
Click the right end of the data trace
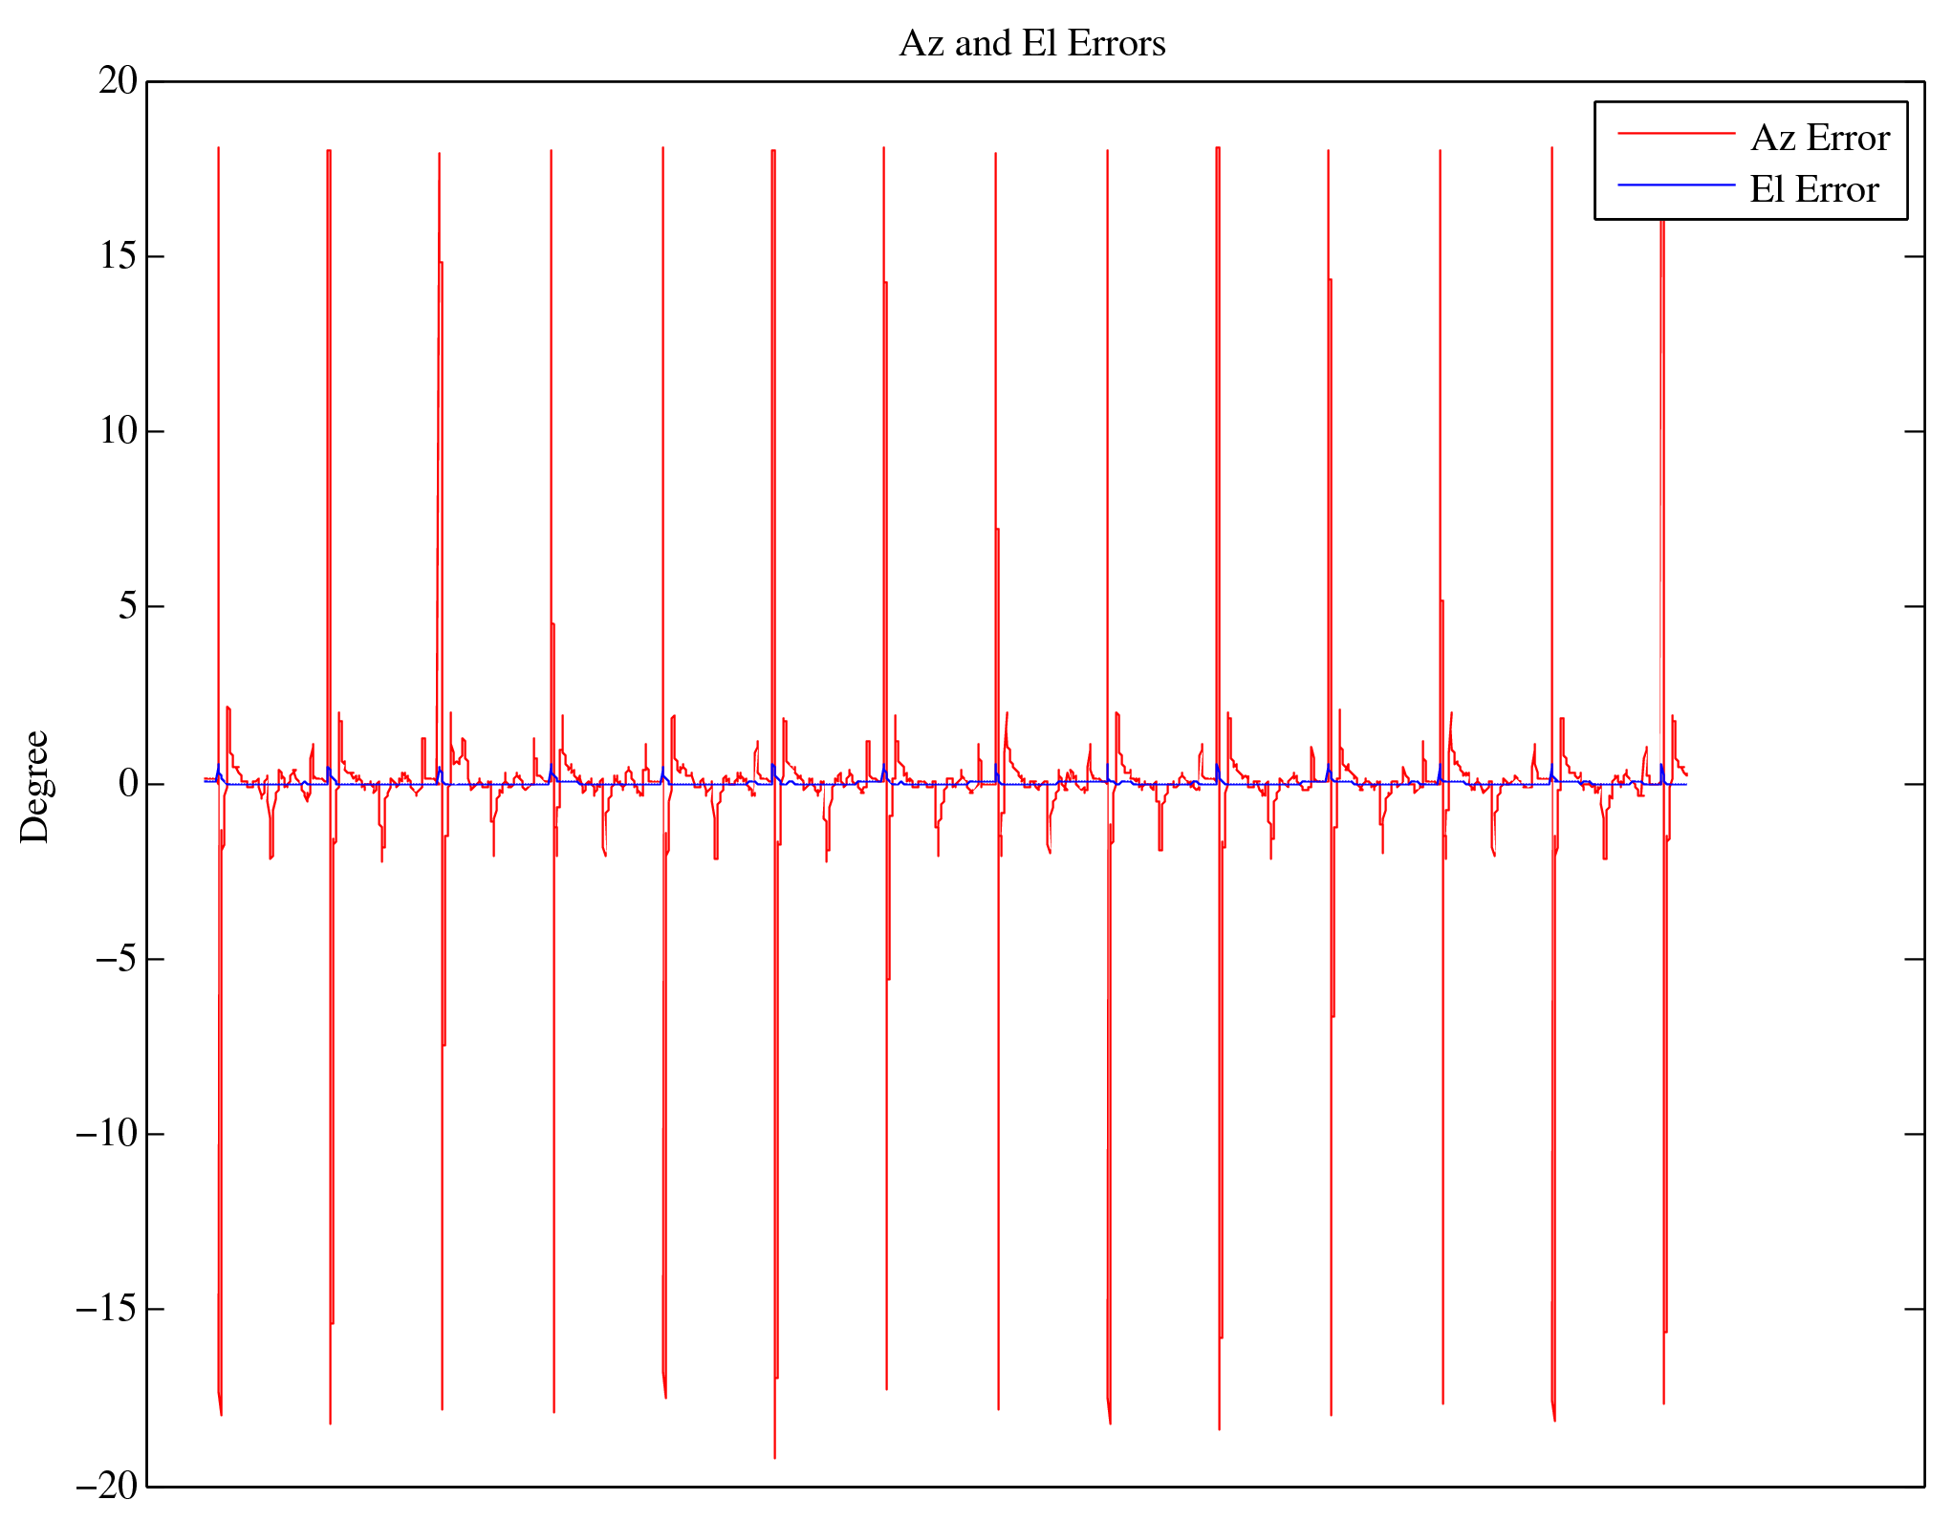pyautogui.click(x=1687, y=775)
